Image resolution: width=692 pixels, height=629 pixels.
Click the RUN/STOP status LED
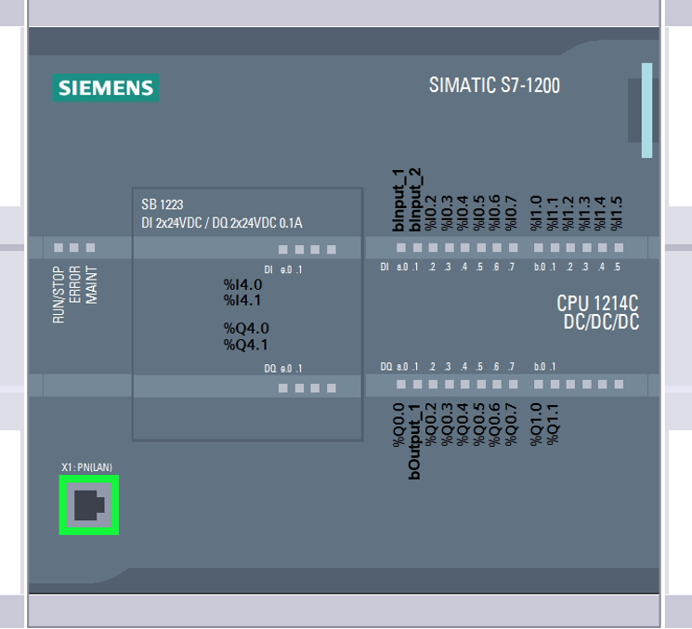point(59,248)
